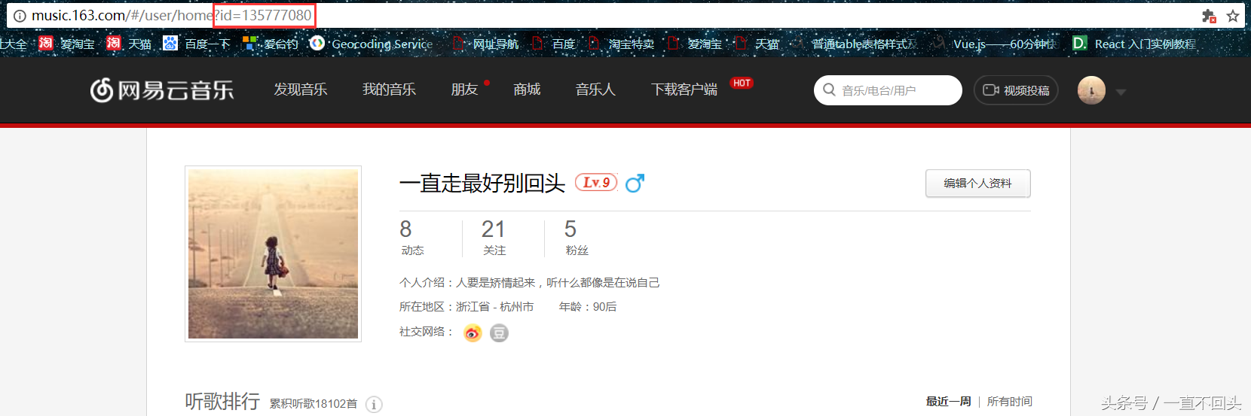1251x416 pixels.
Task: Open the 21 关注 following list
Action: click(494, 238)
